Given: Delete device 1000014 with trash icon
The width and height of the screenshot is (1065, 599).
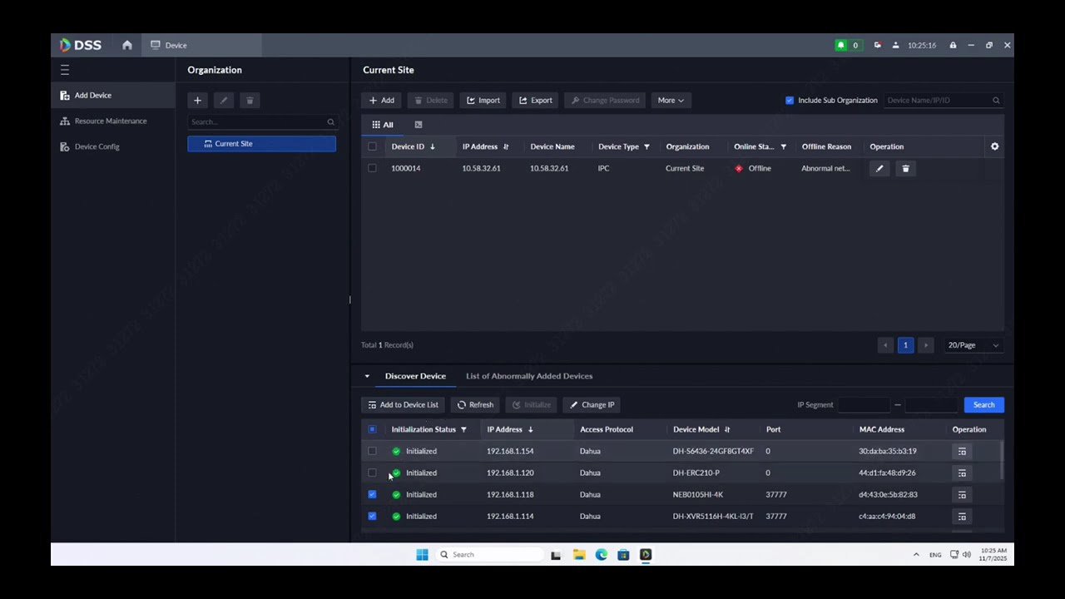Looking at the screenshot, I should tap(905, 168).
